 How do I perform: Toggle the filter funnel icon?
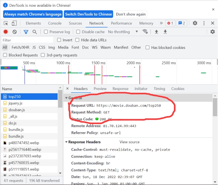tap(26, 32)
